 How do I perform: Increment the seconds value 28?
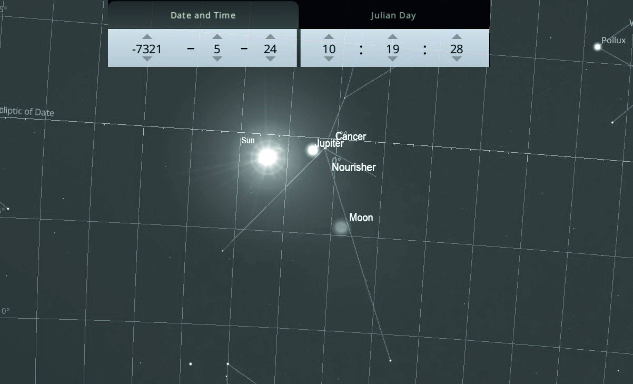click(457, 37)
